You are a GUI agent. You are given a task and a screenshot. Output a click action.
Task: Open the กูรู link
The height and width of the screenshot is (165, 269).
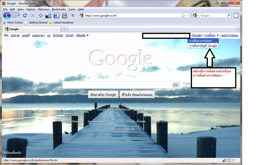coord(49,35)
